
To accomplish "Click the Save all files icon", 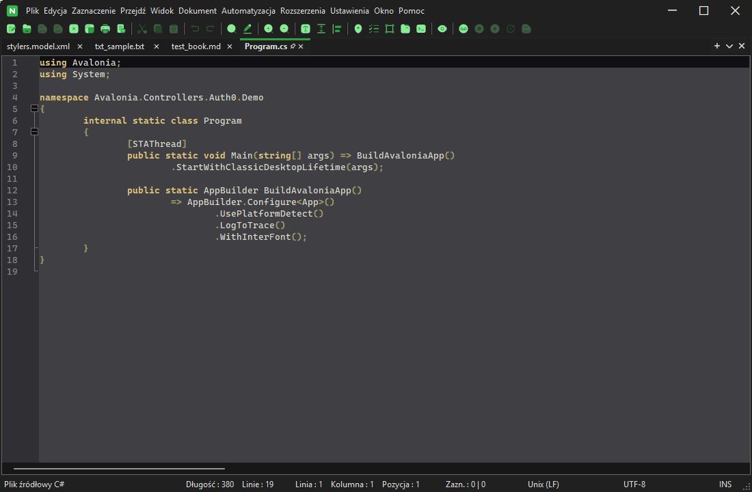I will click(58, 29).
